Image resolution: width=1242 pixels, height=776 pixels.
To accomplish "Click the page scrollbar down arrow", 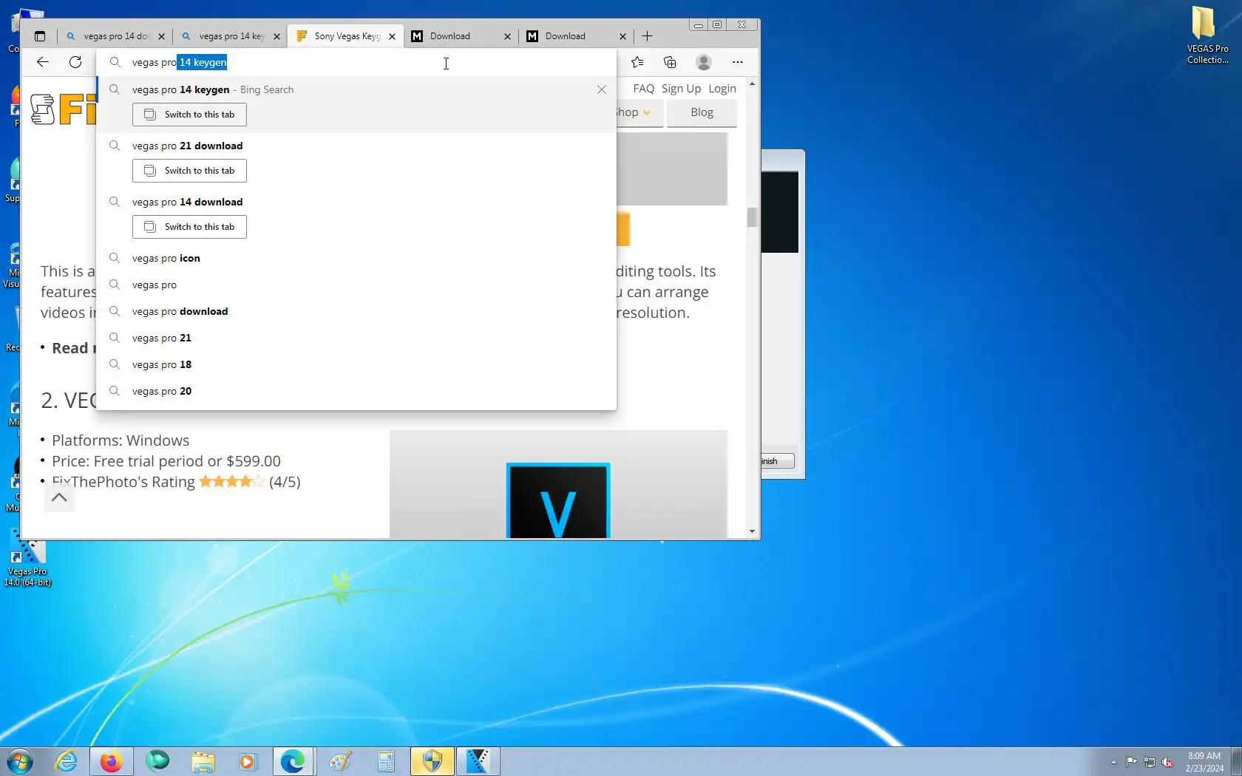I will point(752,531).
